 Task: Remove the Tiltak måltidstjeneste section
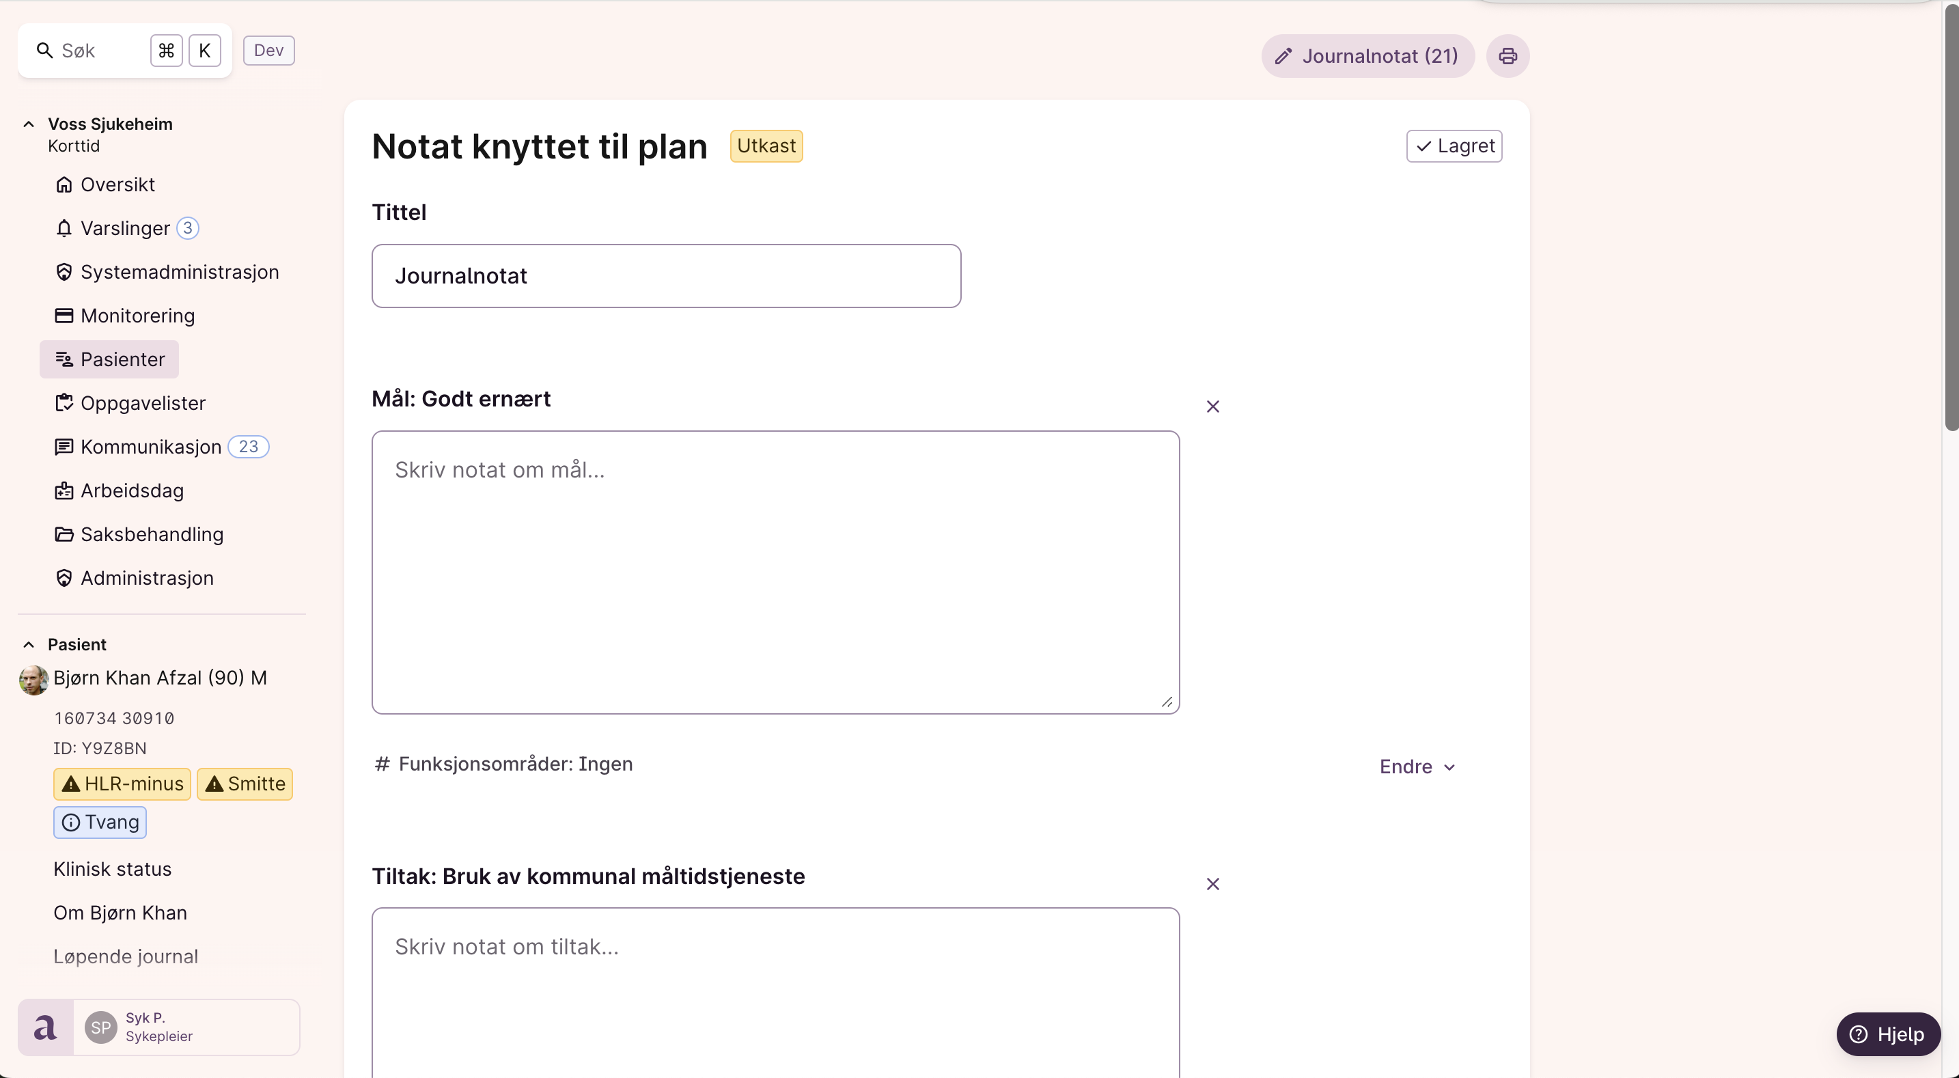coord(1212,884)
